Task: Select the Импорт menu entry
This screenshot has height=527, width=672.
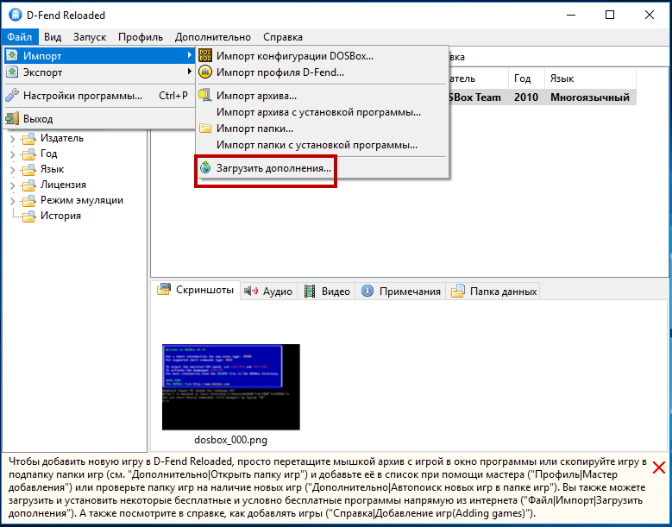Action: click(x=99, y=56)
